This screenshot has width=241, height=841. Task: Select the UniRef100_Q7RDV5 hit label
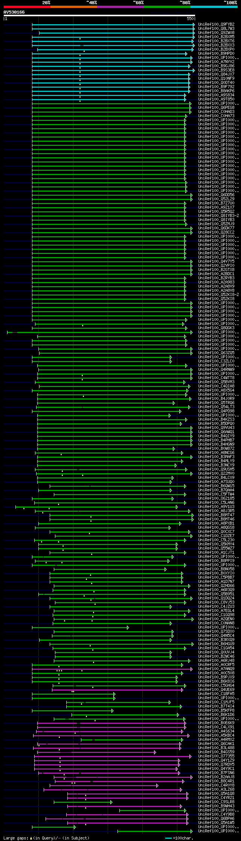tap(216, 764)
